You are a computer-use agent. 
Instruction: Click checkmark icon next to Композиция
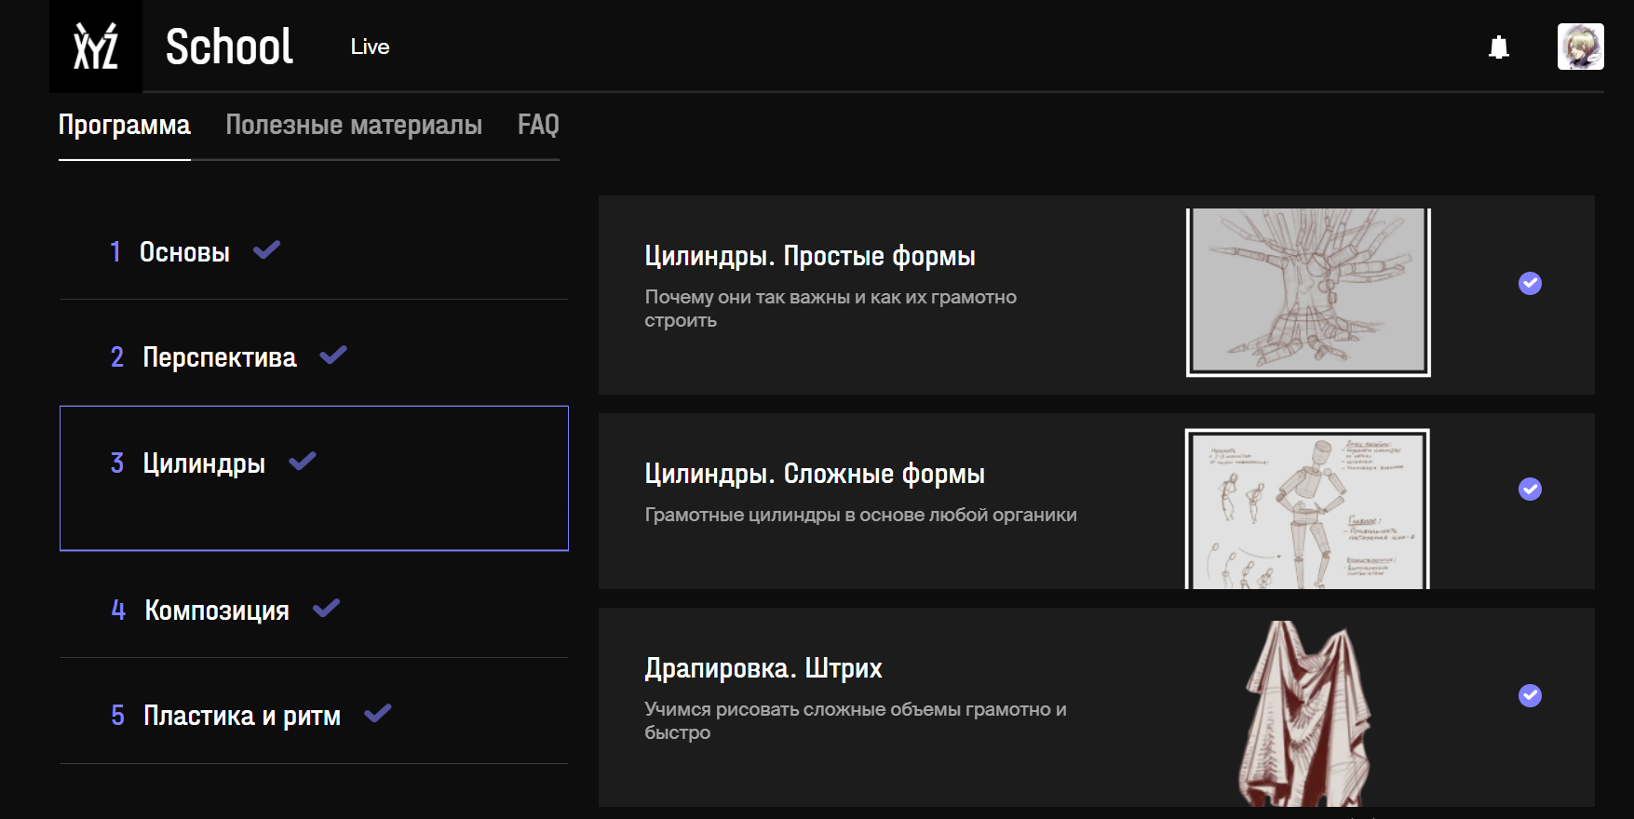[327, 609]
